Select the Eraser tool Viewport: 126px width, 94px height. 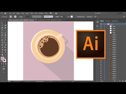5,35
